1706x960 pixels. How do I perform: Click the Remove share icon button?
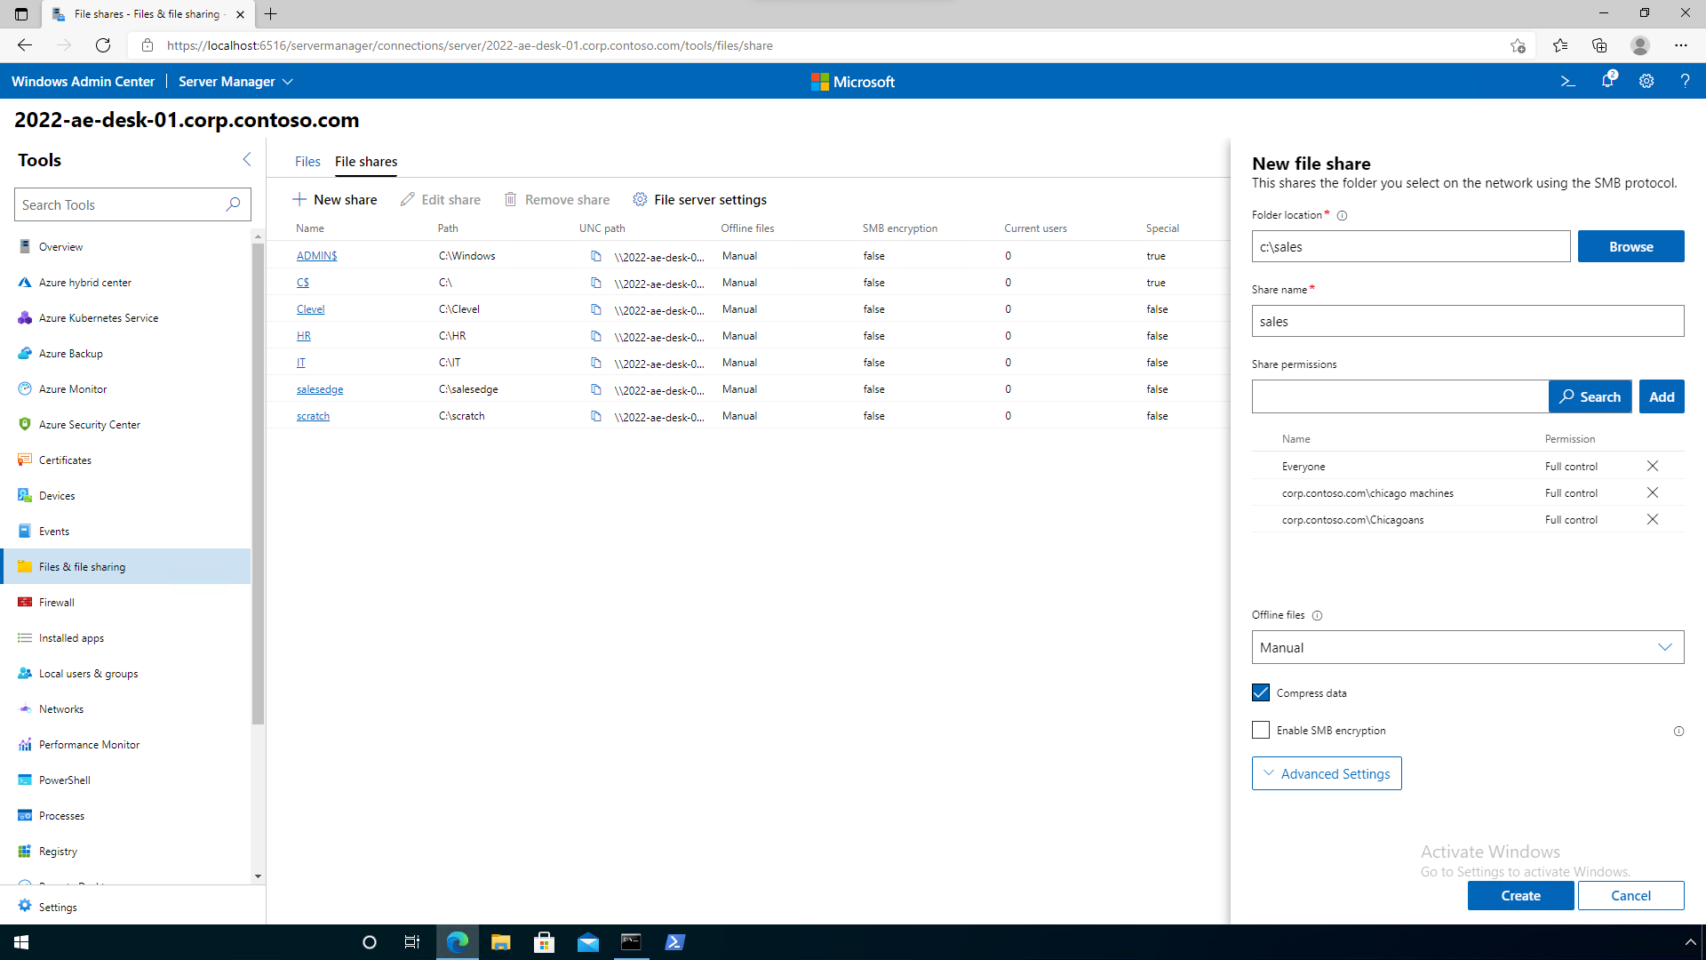[x=510, y=199]
